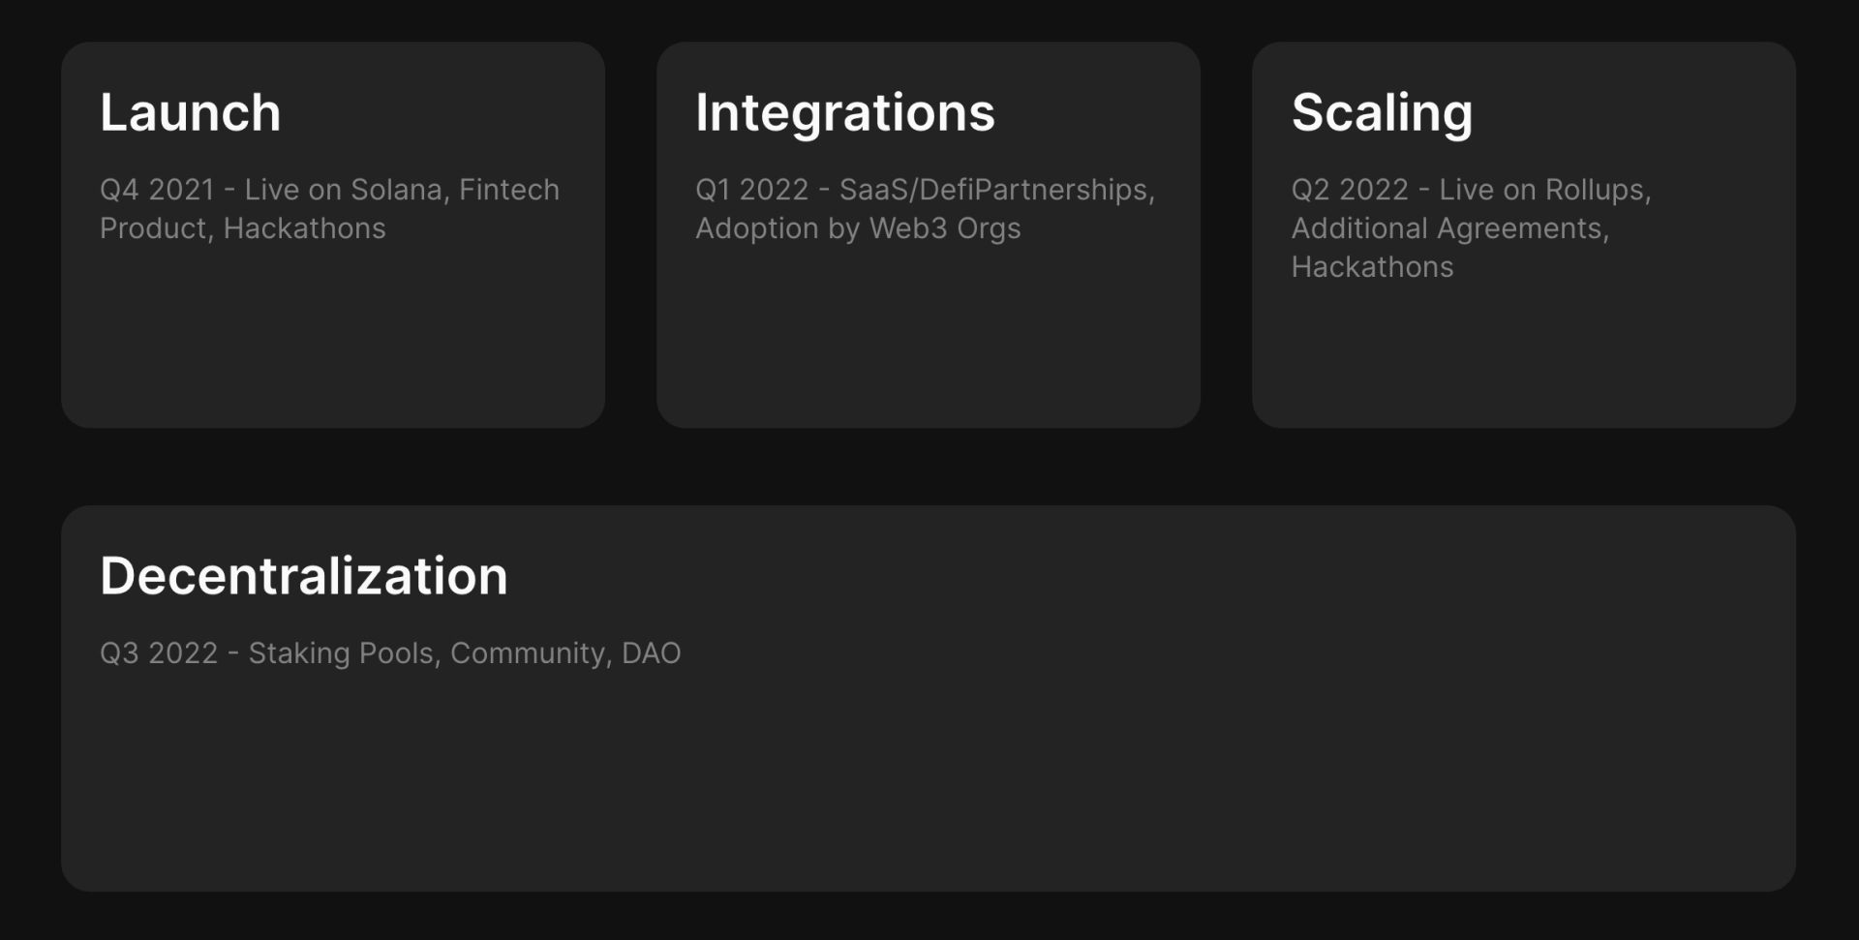Select the "Additional Agreements" text
The image size is (1859, 940).
pyautogui.click(x=1448, y=228)
